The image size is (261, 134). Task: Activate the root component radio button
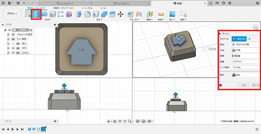click(31, 30)
